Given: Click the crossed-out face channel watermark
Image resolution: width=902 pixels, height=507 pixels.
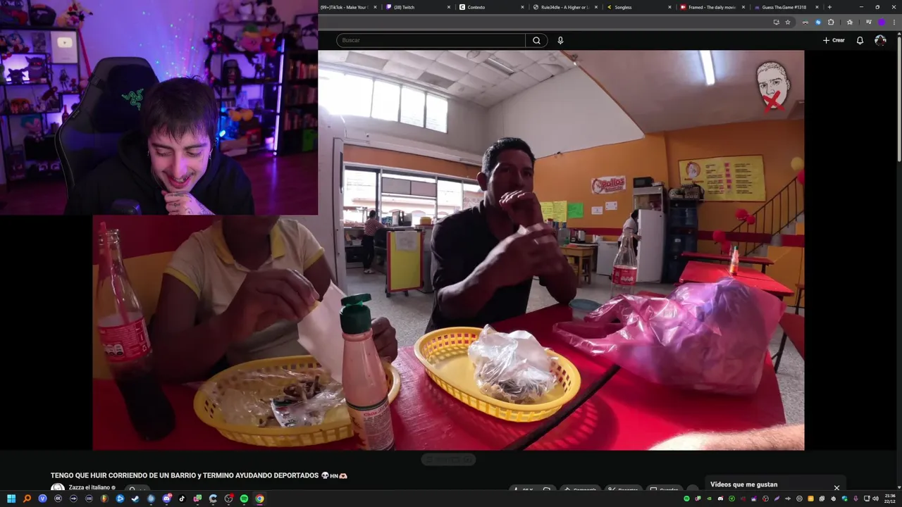Looking at the screenshot, I should 773,86.
